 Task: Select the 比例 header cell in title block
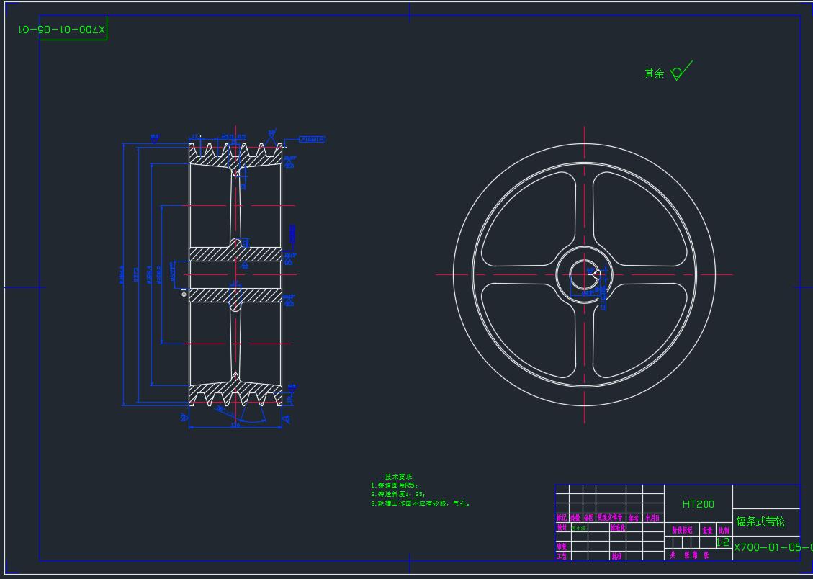coord(723,530)
